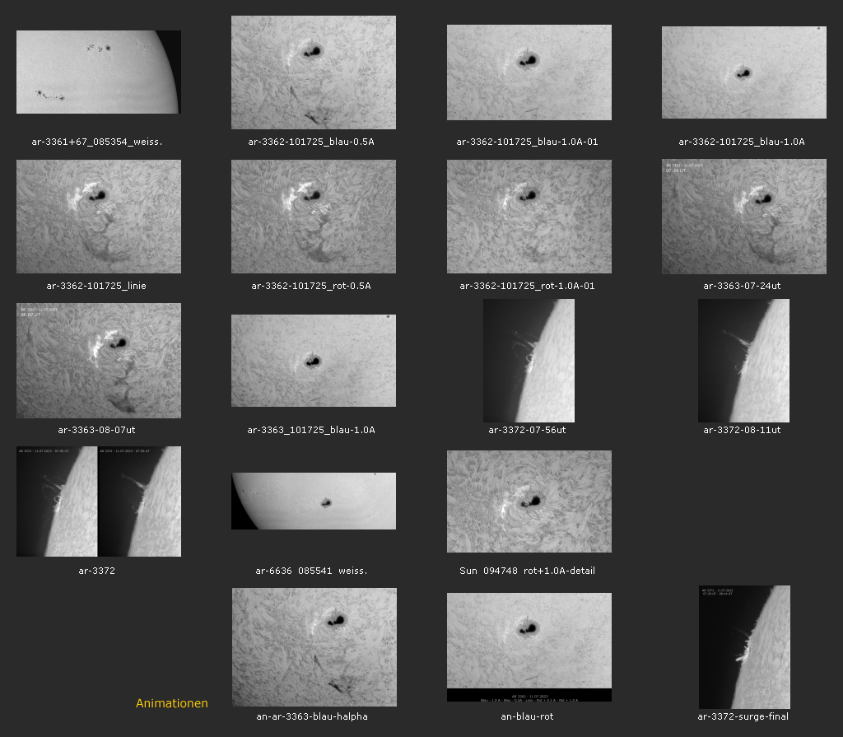The height and width of the screenshot is (737, 843).
Task: Open the ar-3361+67_085354_weiss thumbnail image
Action: pyautogui.click(x=98, y=72)
